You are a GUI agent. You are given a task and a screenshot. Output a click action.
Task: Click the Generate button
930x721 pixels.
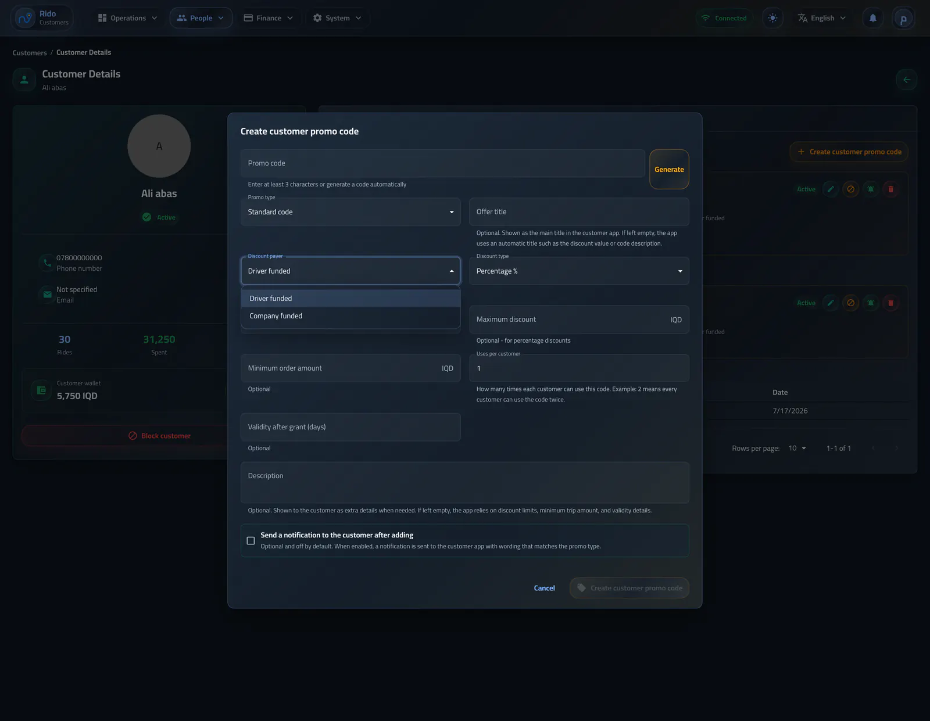[669, 170]
